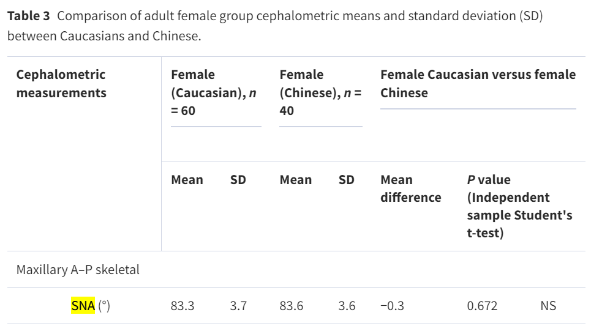
Task: Click the Cephalometric measurements column header
Action: pyautogui.click(x=61, y=84)
